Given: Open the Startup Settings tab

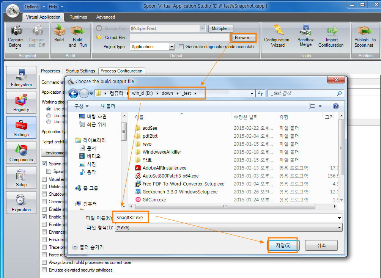Looking at the screenshot, I should 80,71.
